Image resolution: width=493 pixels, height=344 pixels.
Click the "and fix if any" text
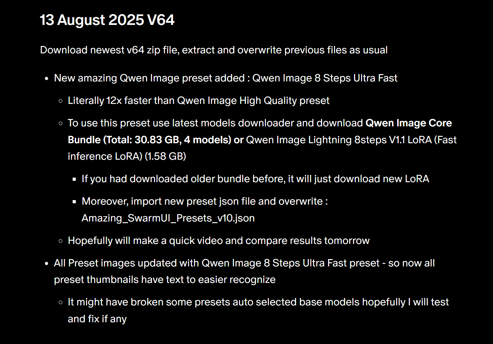[x=97, y=319]
